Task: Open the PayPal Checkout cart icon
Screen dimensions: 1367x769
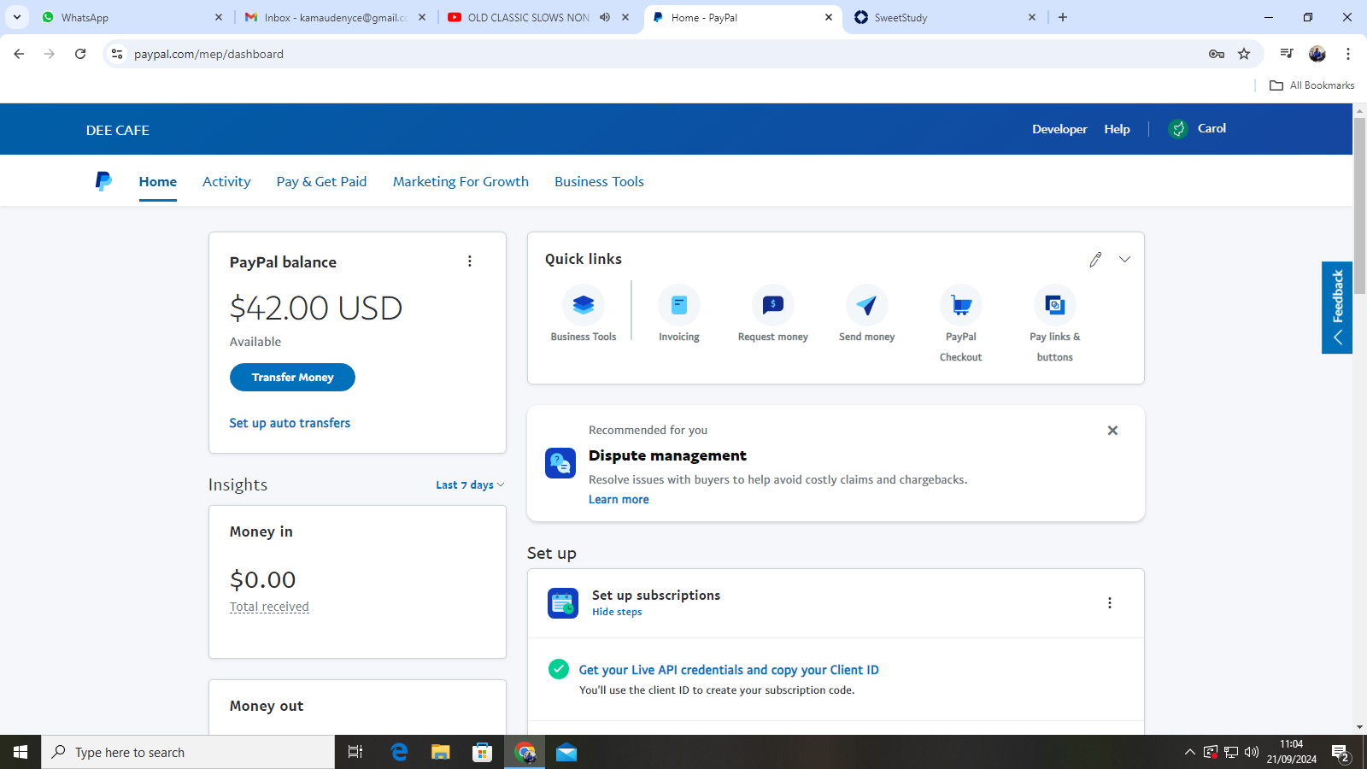Action: click(x=961, y=305)
